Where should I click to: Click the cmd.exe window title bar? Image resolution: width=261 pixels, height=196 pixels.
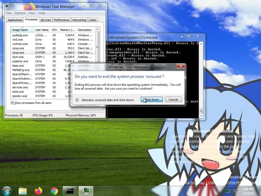point(142,37)
